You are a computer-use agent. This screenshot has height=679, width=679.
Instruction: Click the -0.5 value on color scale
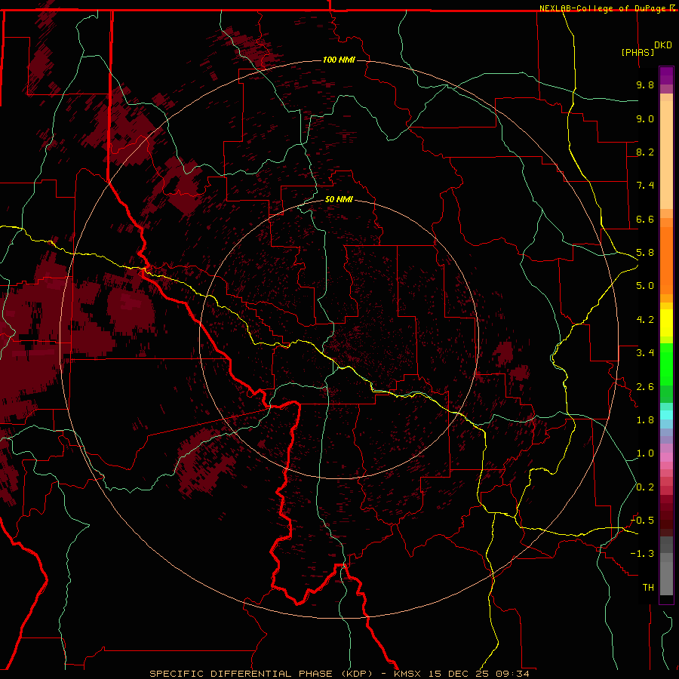click(x=643, y=521)
